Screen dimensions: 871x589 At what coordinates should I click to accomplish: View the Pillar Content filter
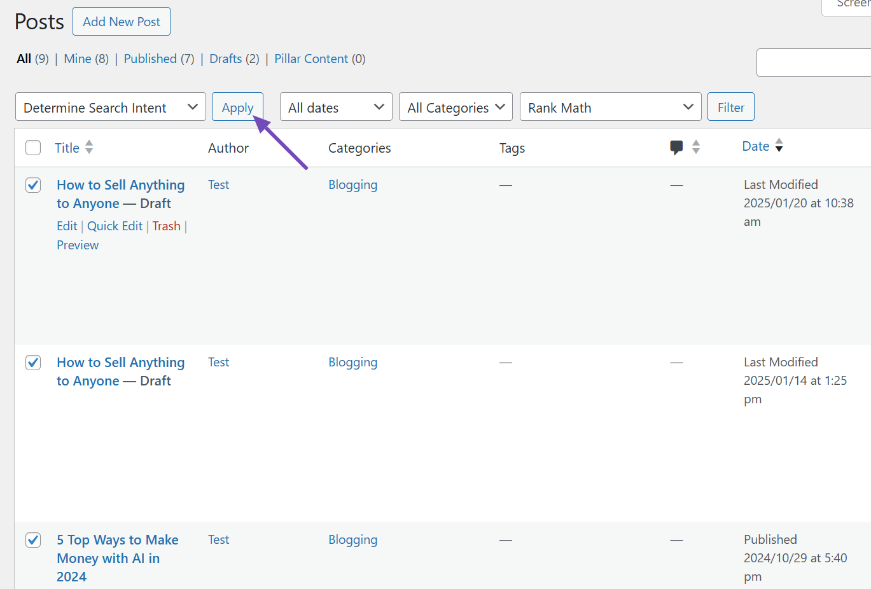(x=311, y=59)
